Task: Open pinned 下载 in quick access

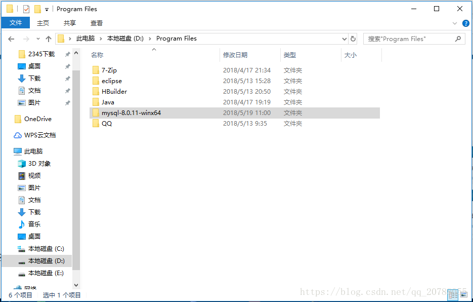Action: tap(34, 79)
